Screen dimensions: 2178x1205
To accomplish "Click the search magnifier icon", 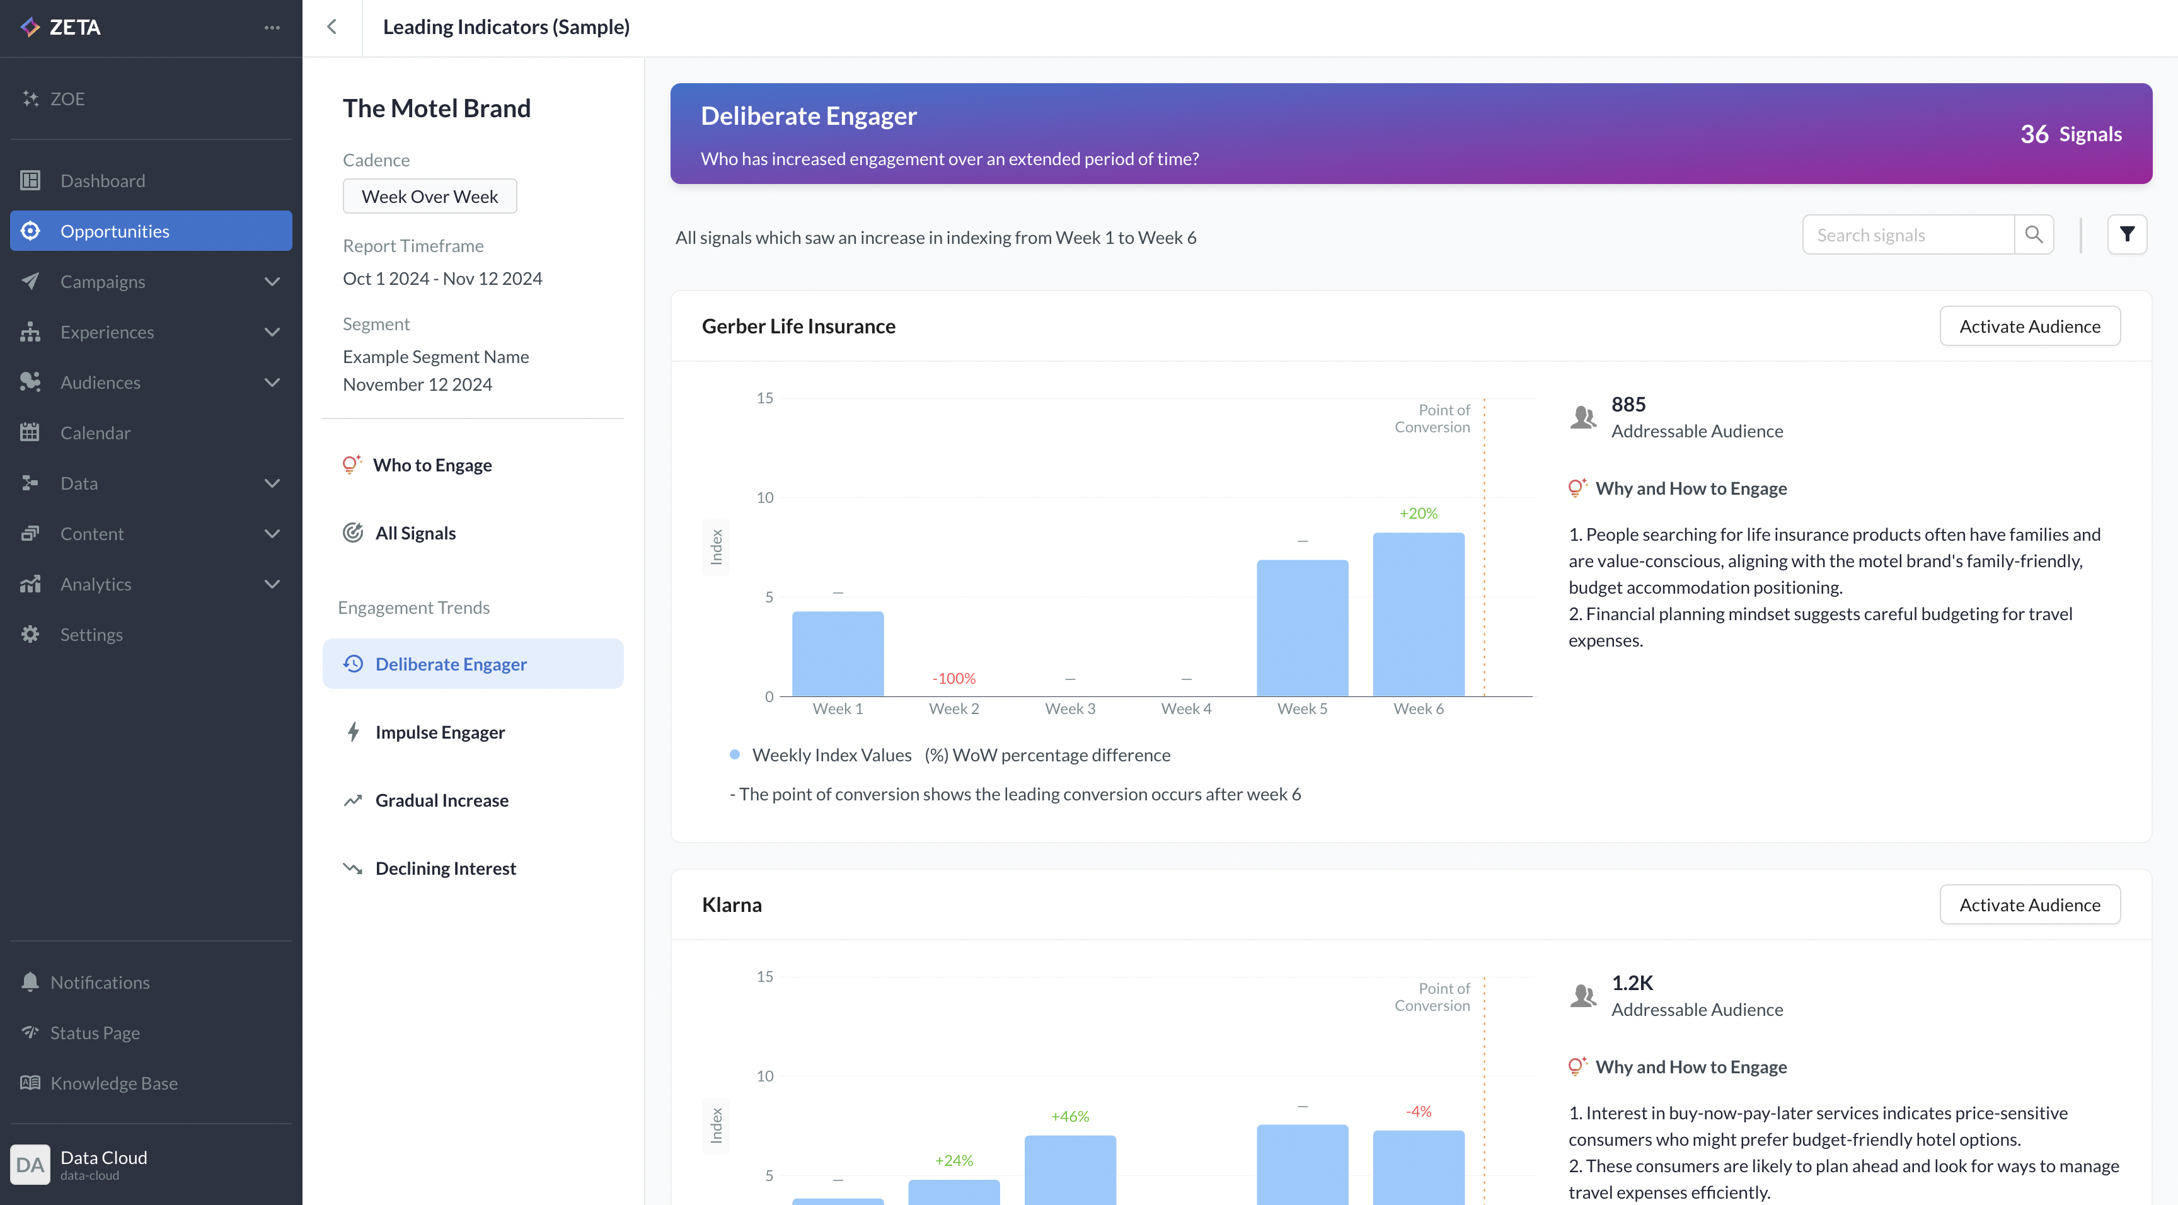I will coord(2034,234).
